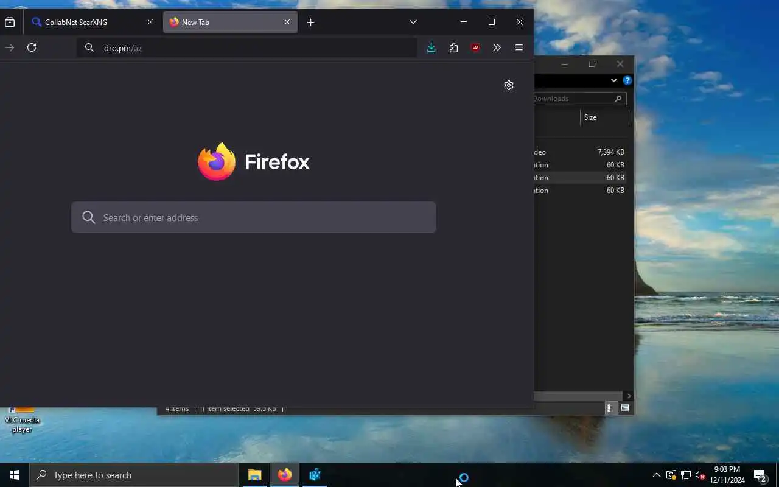The image size is (779, 487).
Task: Go forward one page in Firefox
Action: pyautogui.click(x=10, y=47)
